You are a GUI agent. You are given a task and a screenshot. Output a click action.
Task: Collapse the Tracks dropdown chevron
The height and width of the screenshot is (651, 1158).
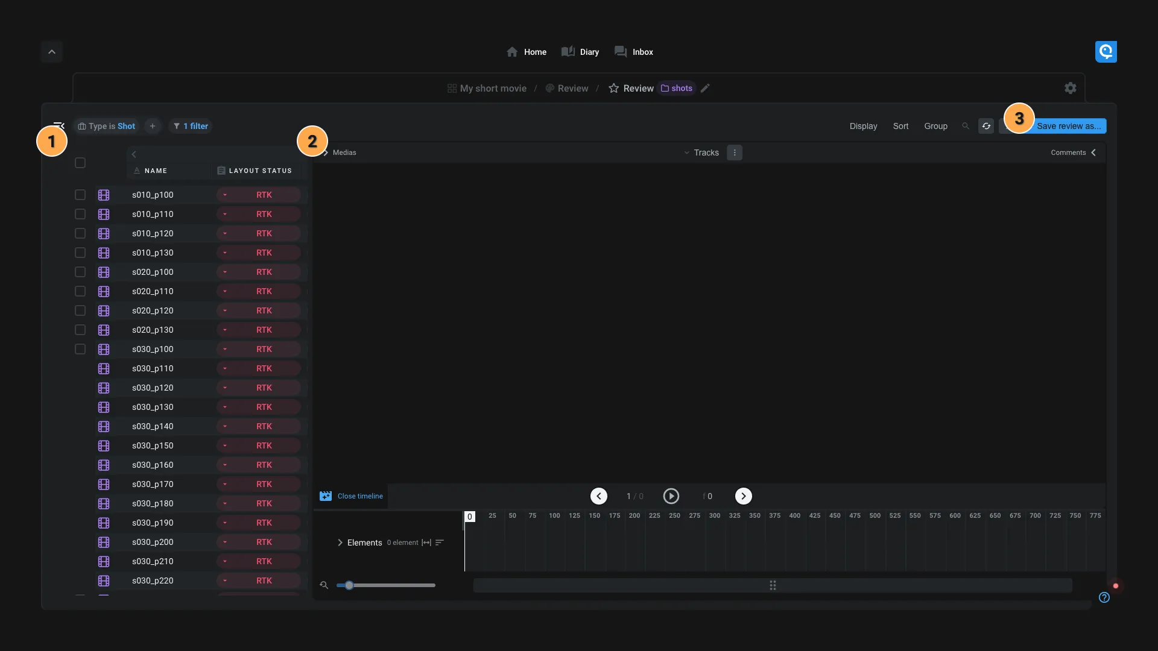tap(686, 153)
